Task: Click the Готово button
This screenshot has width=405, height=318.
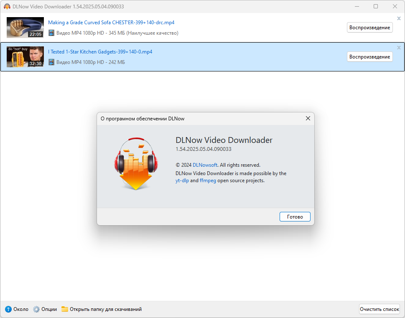Action: 295,217
